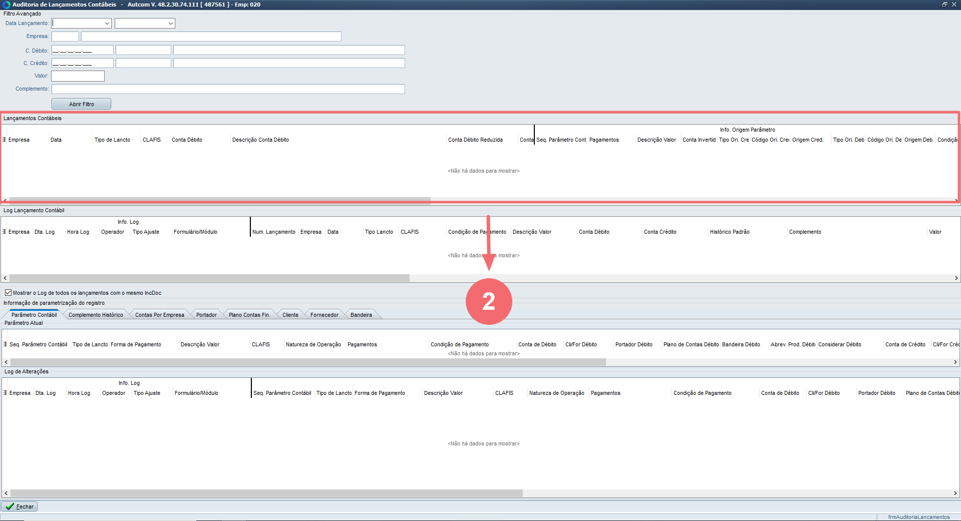961x521 pixels.
Task: Click Hora Log header in Log de Alterações
Action: pos(83,393)
